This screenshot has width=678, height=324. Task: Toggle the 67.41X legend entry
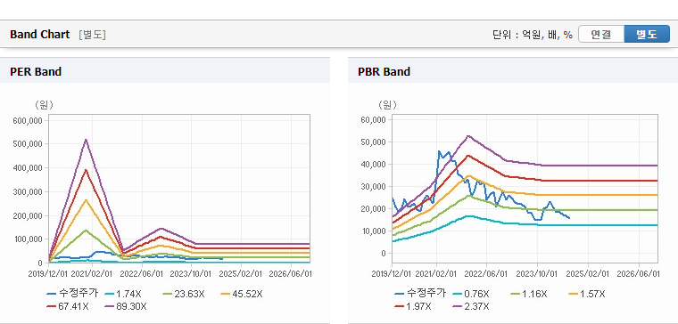pyautogui.click(x=68, y=306)
